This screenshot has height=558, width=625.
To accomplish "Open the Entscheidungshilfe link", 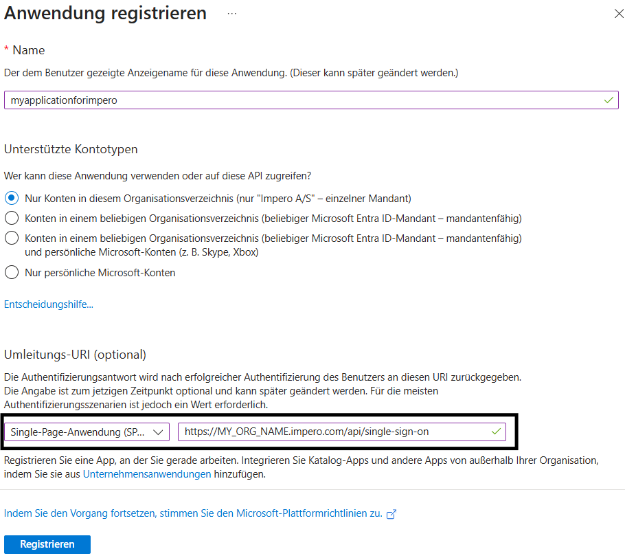I will [49, 304].
